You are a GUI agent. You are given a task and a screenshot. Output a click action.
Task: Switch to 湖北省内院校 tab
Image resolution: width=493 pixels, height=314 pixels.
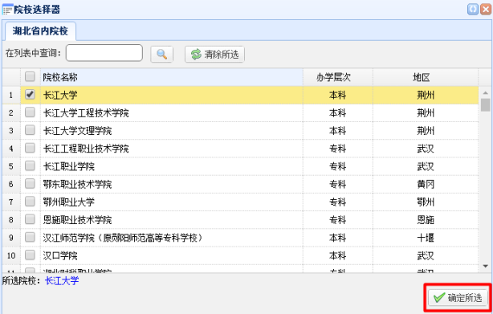[x=40, y=31]
